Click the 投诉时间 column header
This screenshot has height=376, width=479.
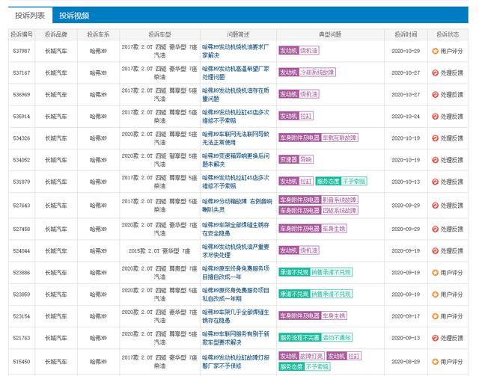coord(406,34)
